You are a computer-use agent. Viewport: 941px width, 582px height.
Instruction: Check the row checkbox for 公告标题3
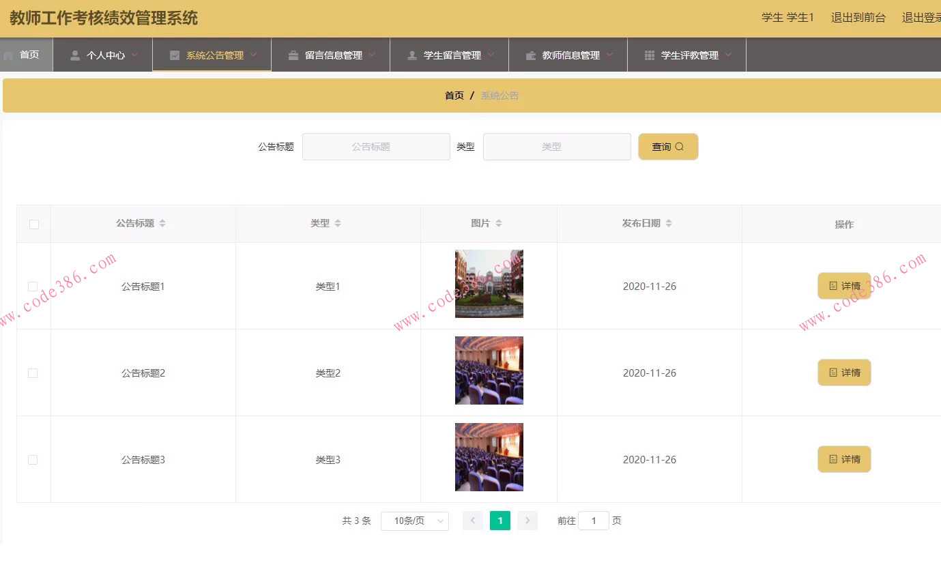pyautogui.click(x=33, y=460)
